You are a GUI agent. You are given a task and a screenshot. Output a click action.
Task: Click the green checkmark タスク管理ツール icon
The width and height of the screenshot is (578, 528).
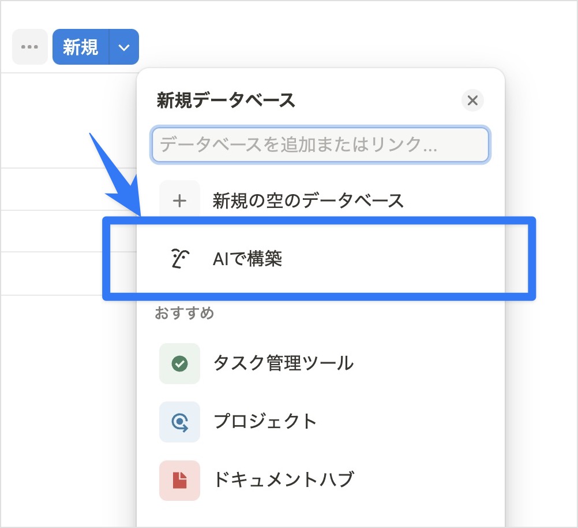[x=179, y=364]
